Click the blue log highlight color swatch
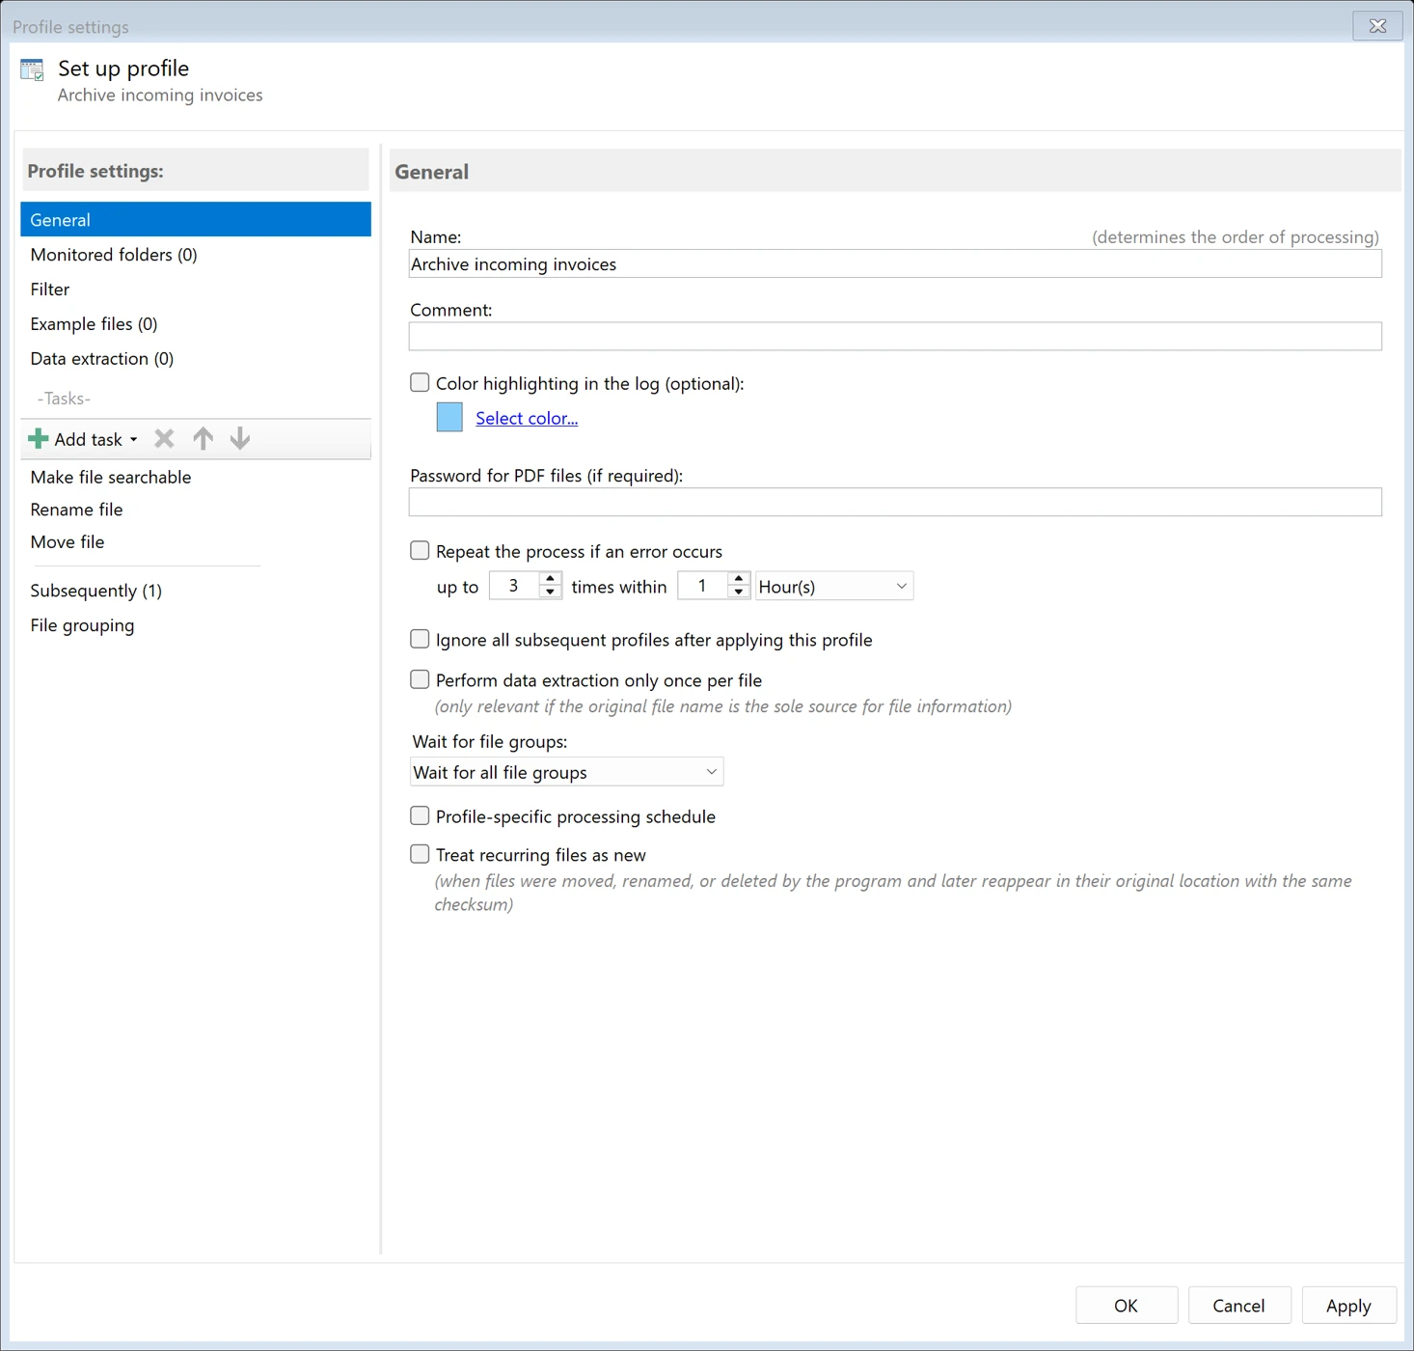1414x1351 pixels. pyautogui.click(x=449, y=417)
